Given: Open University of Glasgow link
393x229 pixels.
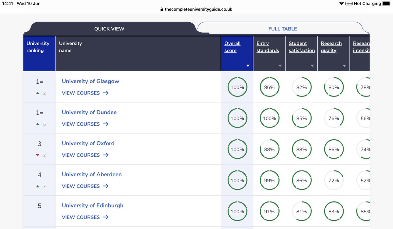Looking at the screenshot, I should [90, 81].
